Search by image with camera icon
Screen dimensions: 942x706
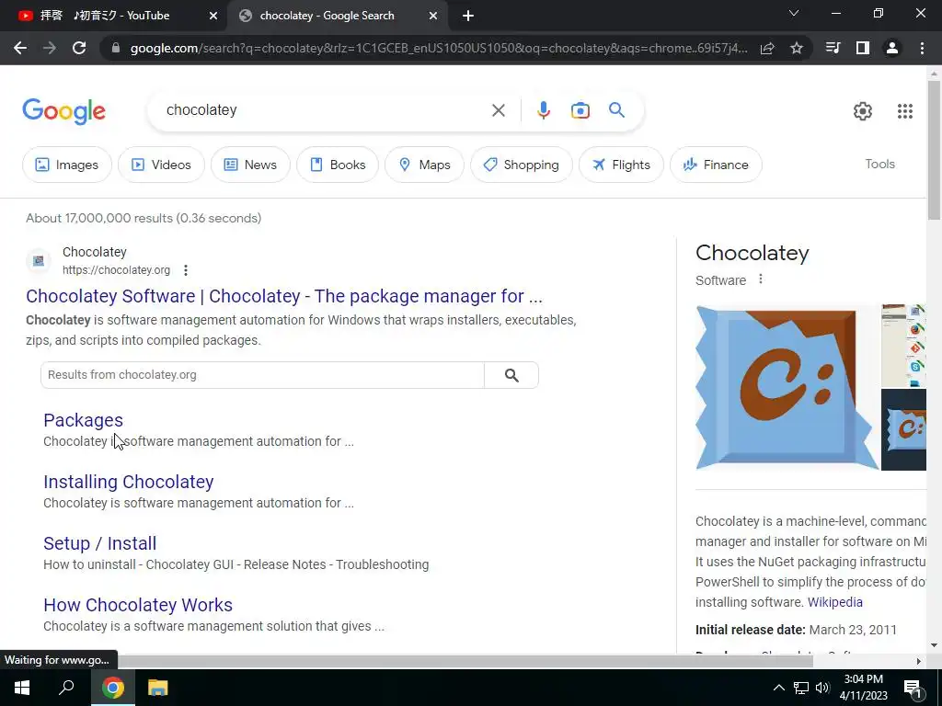click(580, 110)
